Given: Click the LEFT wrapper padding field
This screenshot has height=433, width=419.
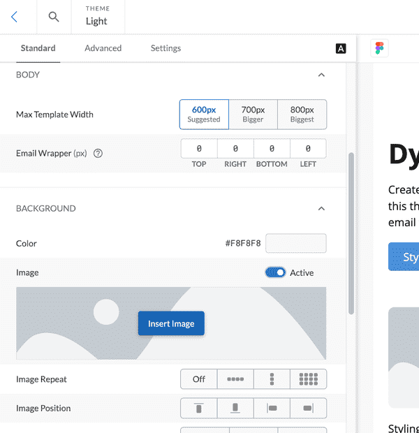Looking at the screenshot, I should (308, 149).
